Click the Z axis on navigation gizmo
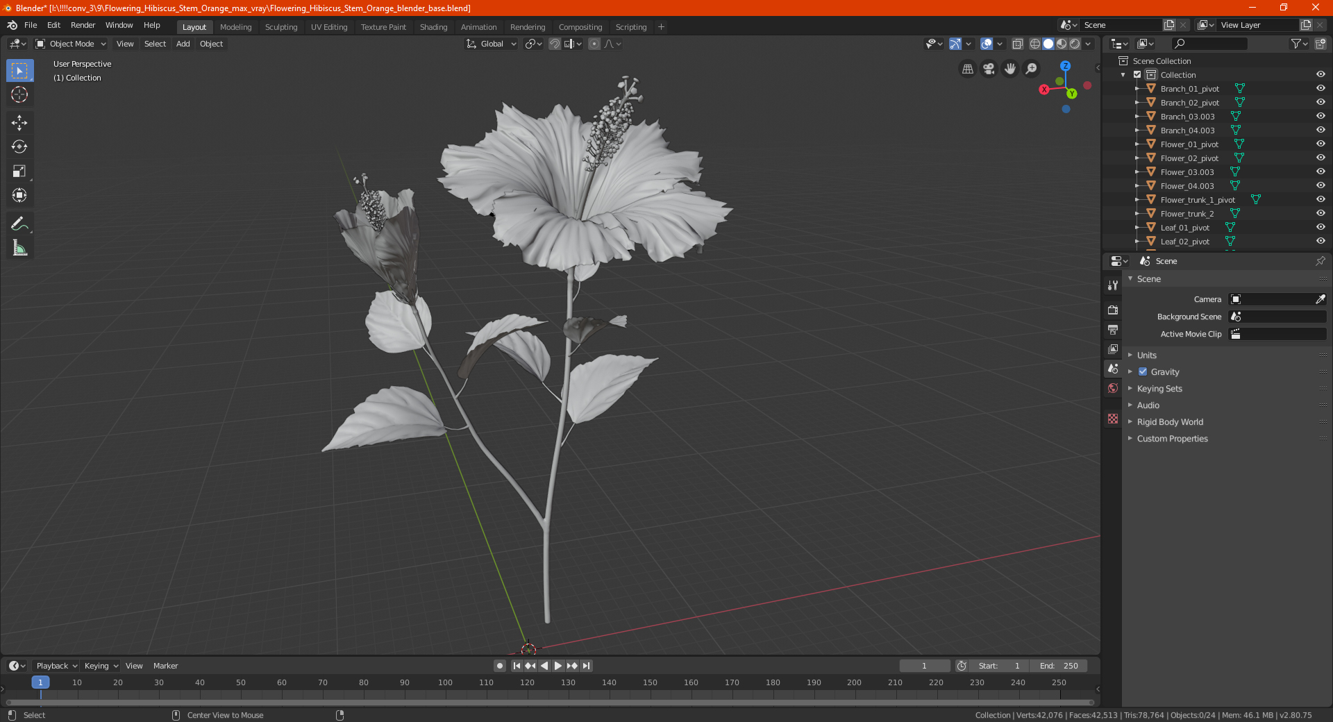Image resolution: width=1333 pixels, height=722 pixels. [x=1065, y=66]
